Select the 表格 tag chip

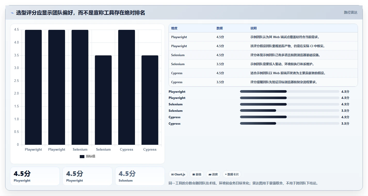pos(197,174)
